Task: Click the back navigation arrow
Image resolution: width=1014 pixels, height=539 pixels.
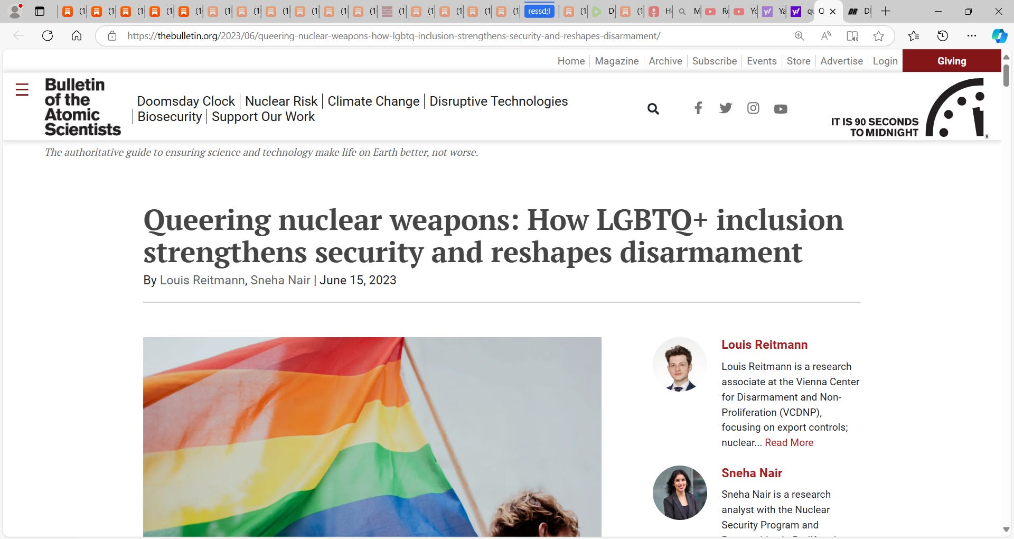Action: tap(18, 36)
